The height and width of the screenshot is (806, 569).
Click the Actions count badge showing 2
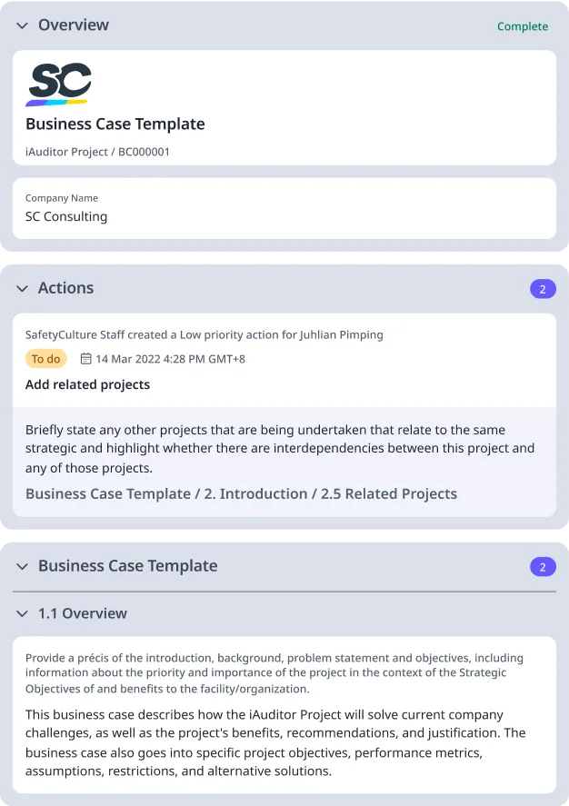click(x=543, y=287)
